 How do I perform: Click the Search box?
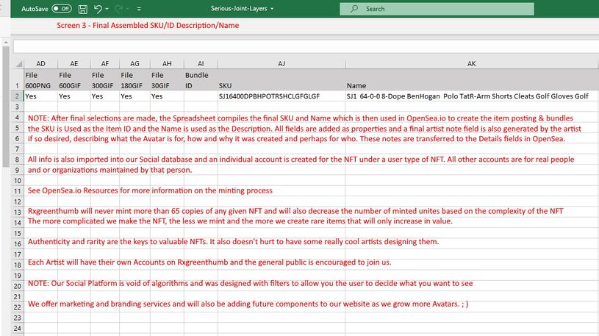coord(437,9)
